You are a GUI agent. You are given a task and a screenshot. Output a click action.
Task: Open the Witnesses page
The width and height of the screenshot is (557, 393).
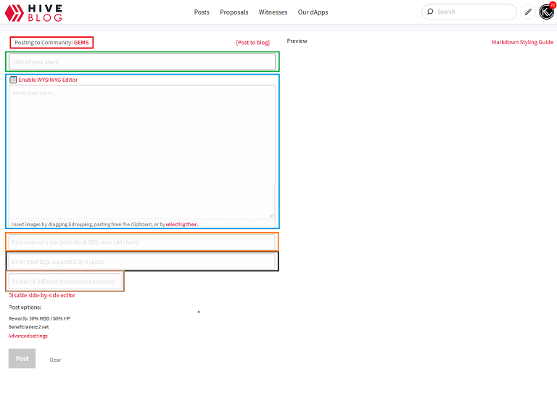click(x=273, y=12)
